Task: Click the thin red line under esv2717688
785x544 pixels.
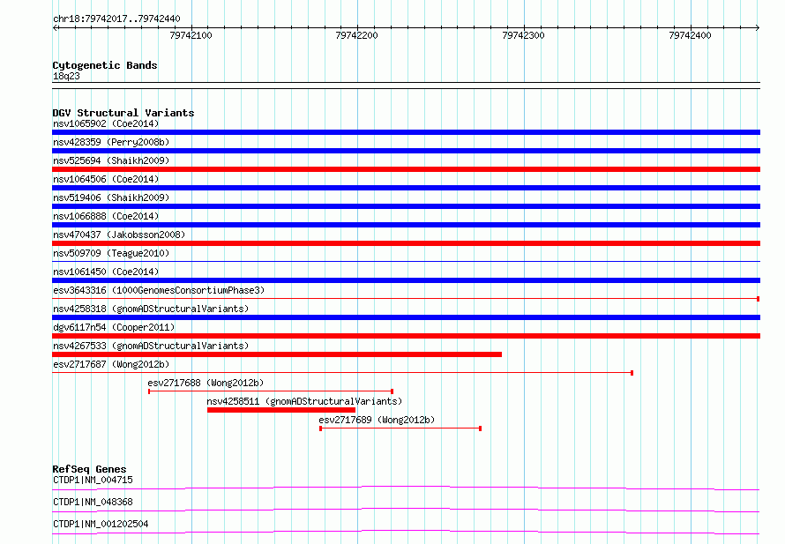Action: [x=271, y=391]
